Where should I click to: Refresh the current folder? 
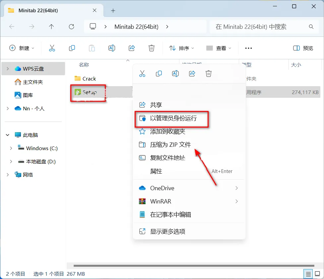tap(72, 27)
